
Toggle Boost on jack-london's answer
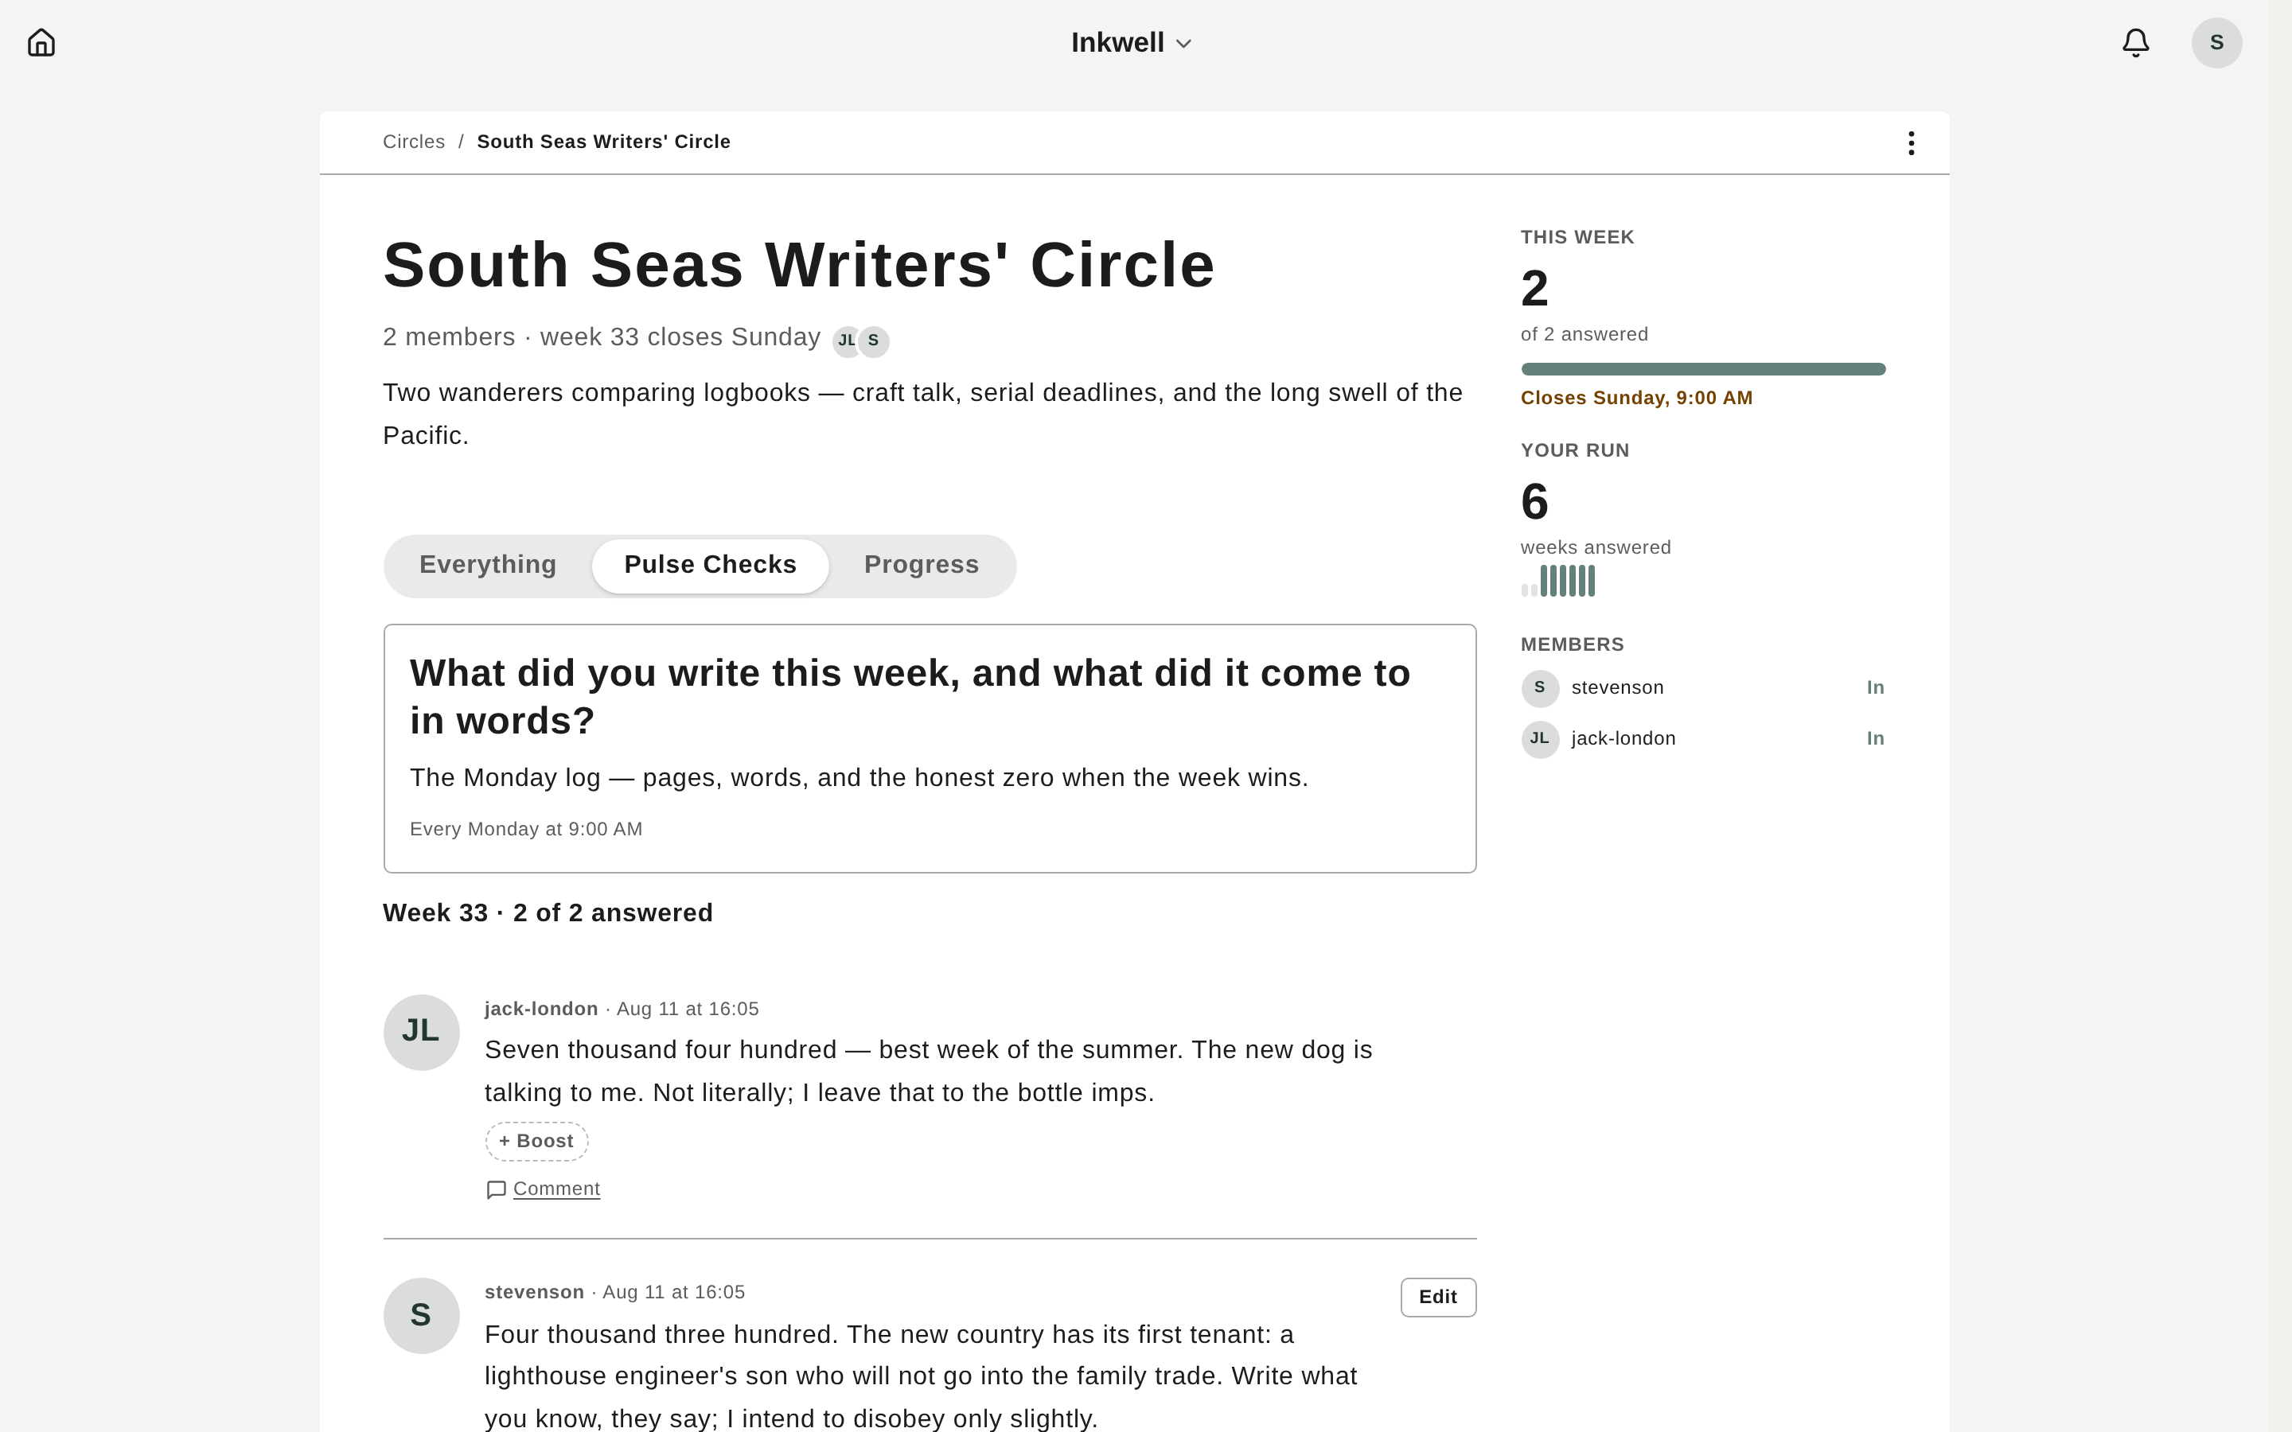pos(537,1142)
